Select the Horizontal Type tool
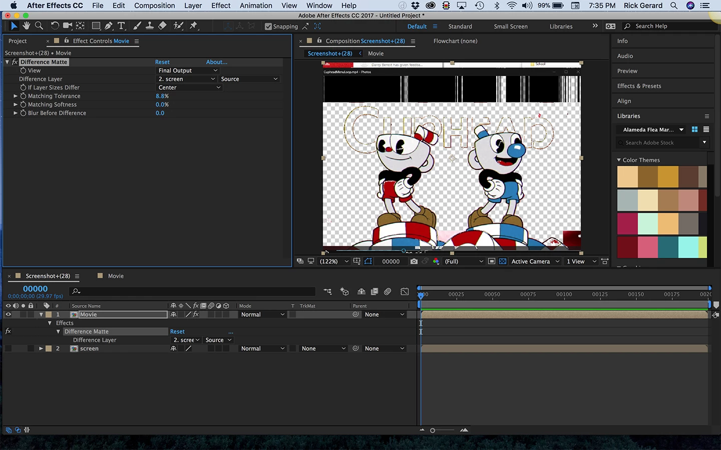721x450 pixels. point(121,26)
